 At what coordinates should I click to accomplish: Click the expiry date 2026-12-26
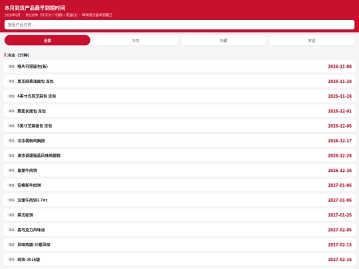click(x=340, y=171)
